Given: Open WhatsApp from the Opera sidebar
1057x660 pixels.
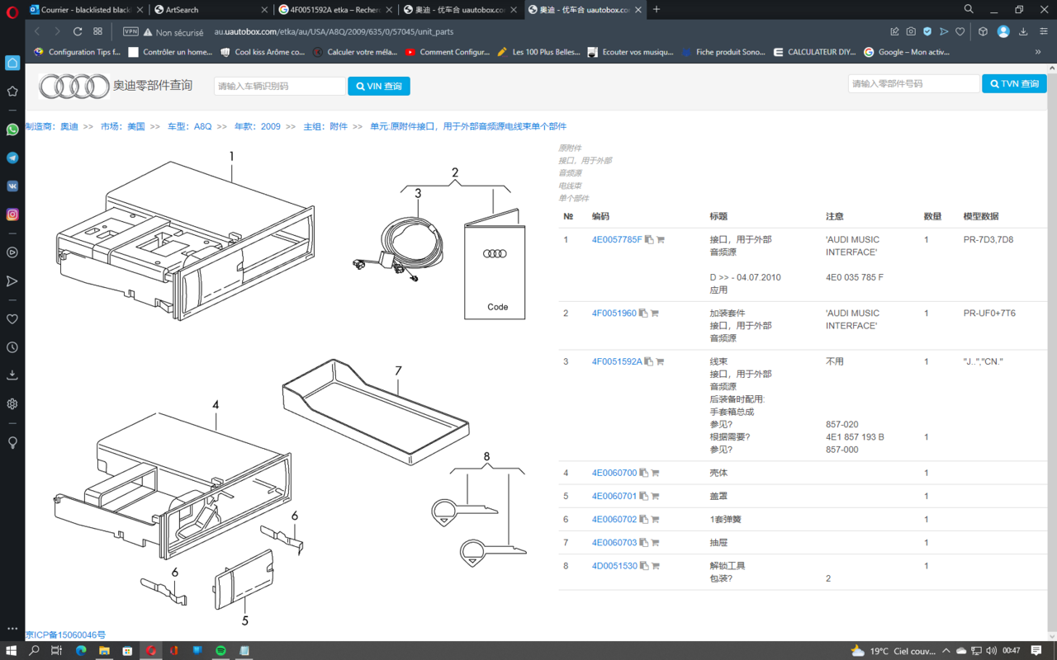Looking at the screenshot, I should tap(12, 130).
